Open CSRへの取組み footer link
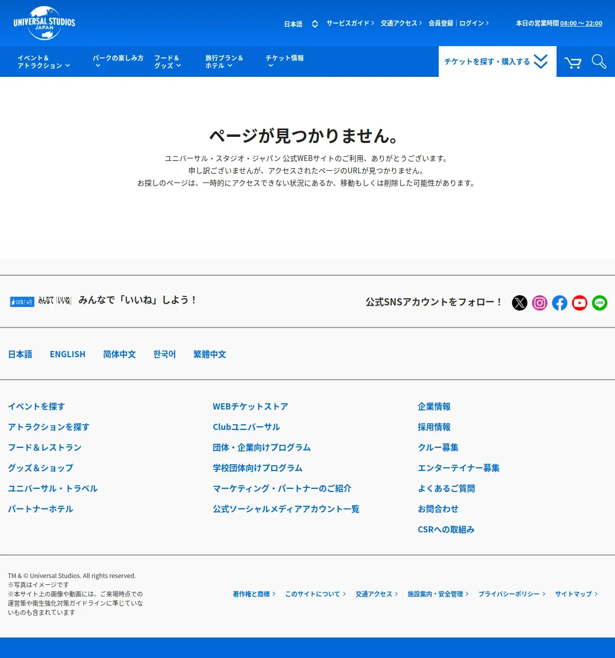The image size is (615, 658). tap(446, 529)
